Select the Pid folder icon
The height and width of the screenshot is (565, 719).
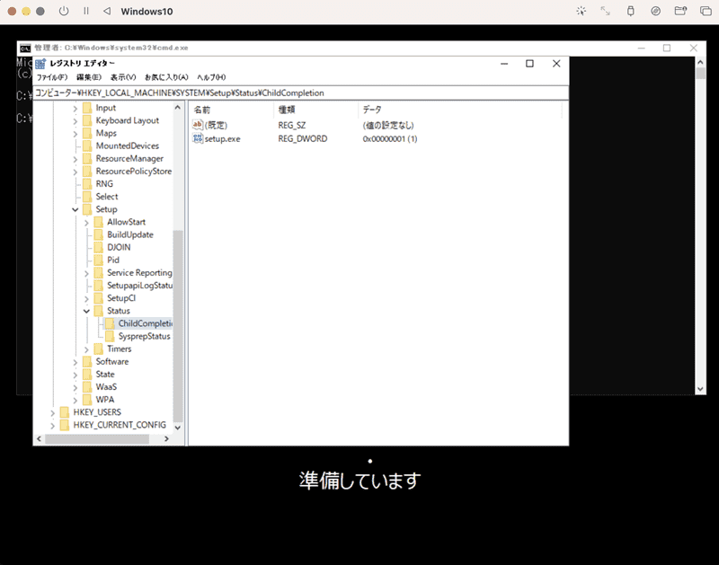99,260
